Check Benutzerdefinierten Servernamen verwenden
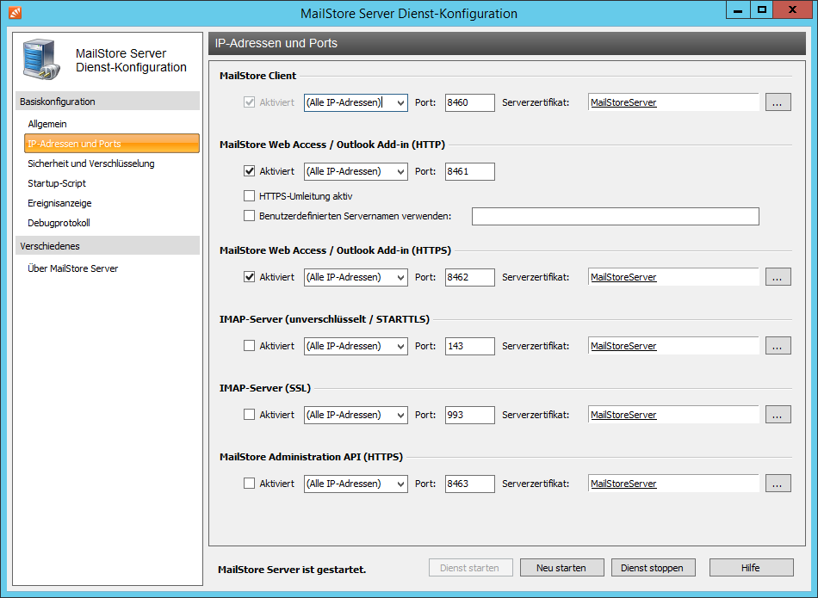The width and height of the screenshot is (818, 598). pyautogui.click(x=250, y=216)
